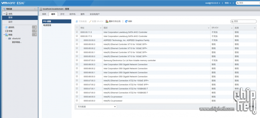
Task: Check the box for Samsung memory controller
Action: tap(77, 60)
